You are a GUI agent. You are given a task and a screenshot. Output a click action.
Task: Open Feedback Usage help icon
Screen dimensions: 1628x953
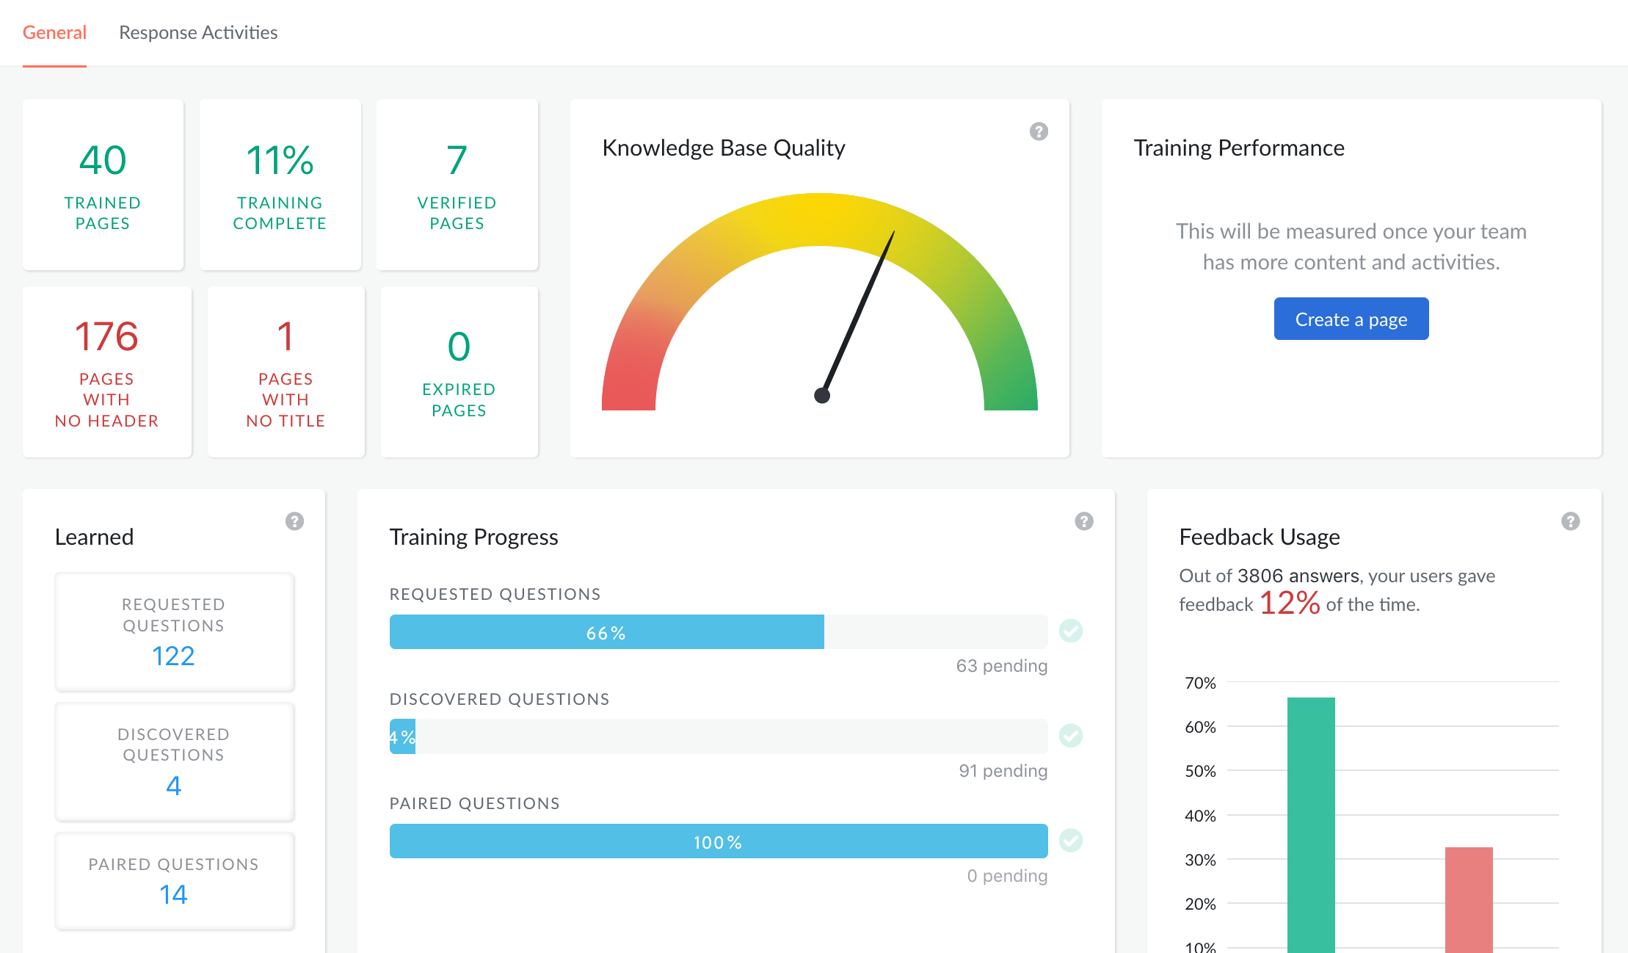coord(1570,521)
